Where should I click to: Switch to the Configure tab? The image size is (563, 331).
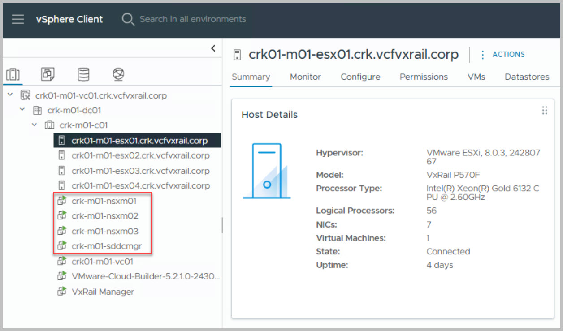coord(360,77)
